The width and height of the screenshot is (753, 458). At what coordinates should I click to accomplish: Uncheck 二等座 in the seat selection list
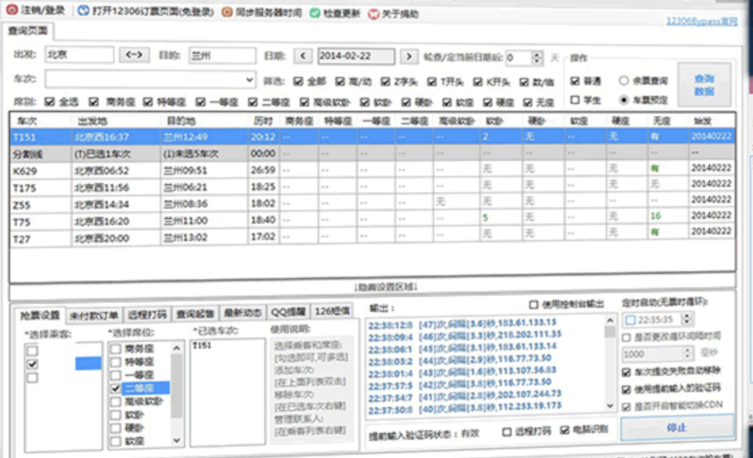pos(116,387)
